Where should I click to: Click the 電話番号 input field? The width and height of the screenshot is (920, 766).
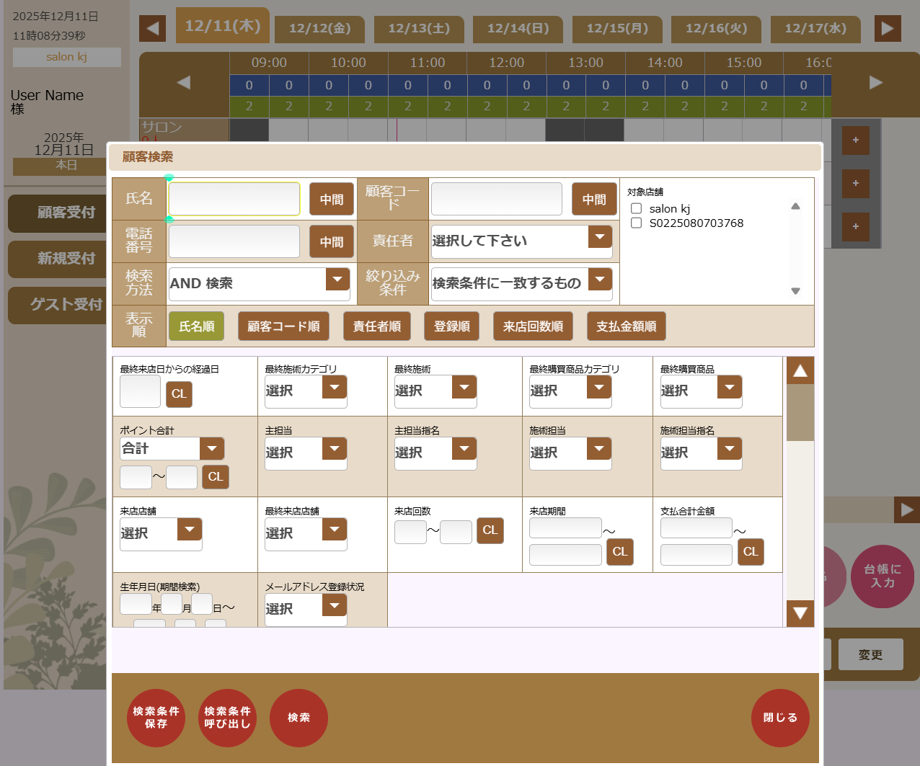[234, 241]
